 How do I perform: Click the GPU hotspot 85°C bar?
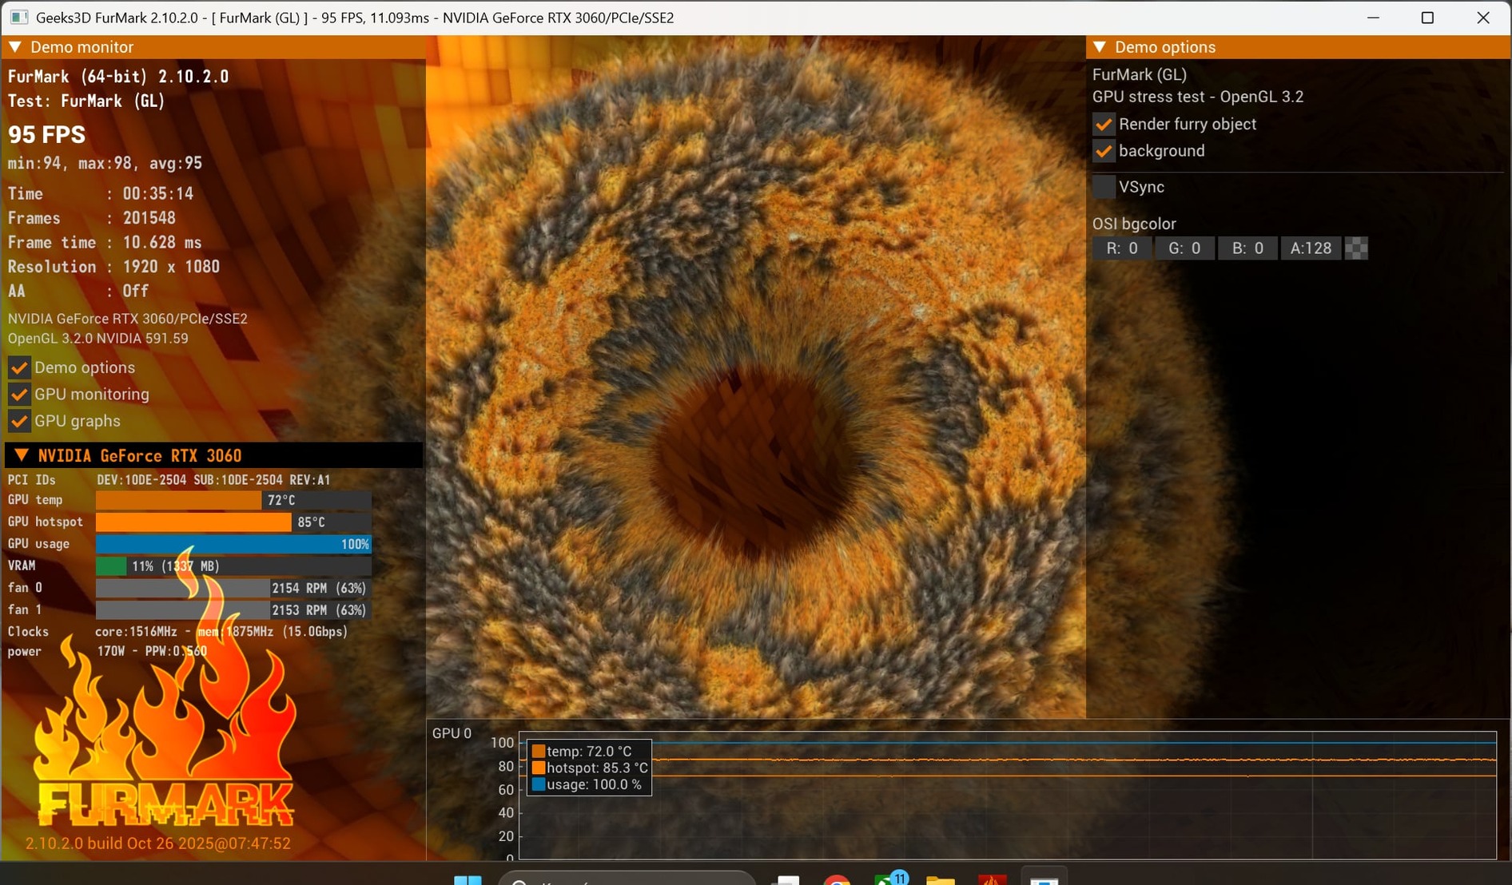(x=233, y=522)
